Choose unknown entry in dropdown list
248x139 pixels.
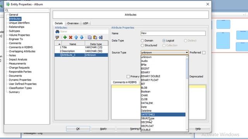click(163, 57)
